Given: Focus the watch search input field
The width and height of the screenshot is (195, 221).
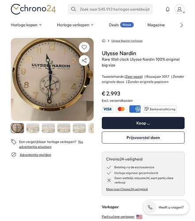Looking at the screenshot, I should [110, 9].
